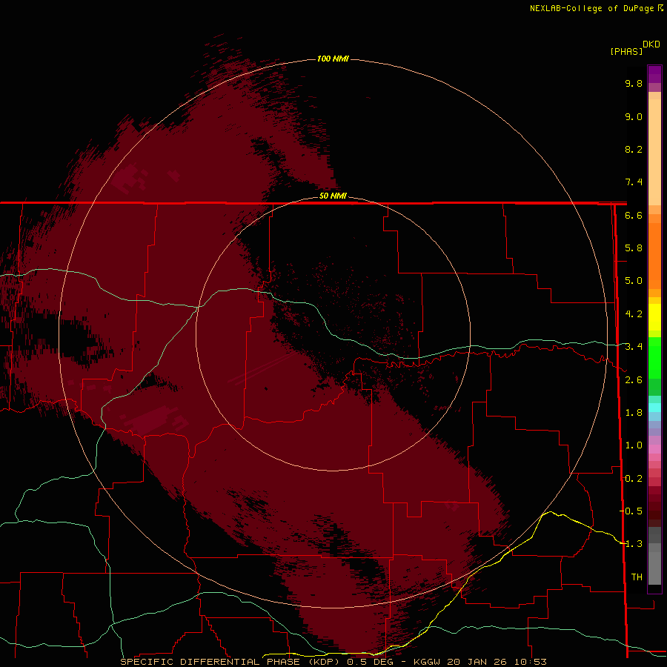Viewport: 667px width, 667px height.
Task: Click the 9.0 value on the legend
Action: [634, 116]
